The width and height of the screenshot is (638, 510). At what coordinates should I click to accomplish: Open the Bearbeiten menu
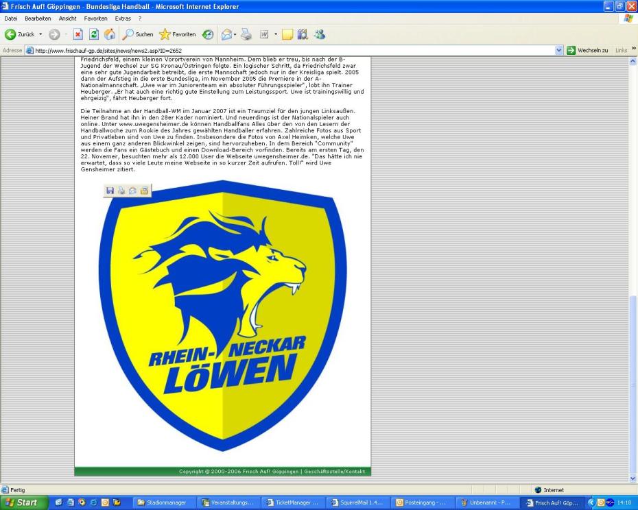(x=38, y=19)
